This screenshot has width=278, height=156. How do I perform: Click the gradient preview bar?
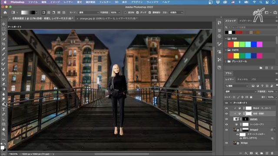point(28,13)
